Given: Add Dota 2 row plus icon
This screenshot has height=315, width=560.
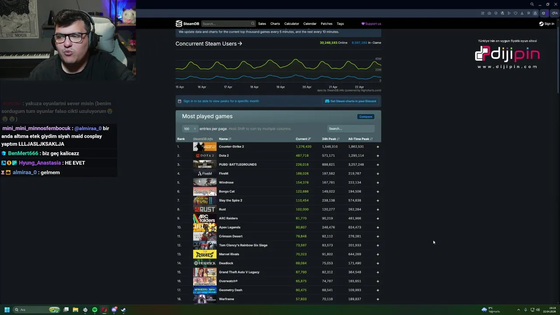Looking at the screenshot, I should (x=378, y=156).
